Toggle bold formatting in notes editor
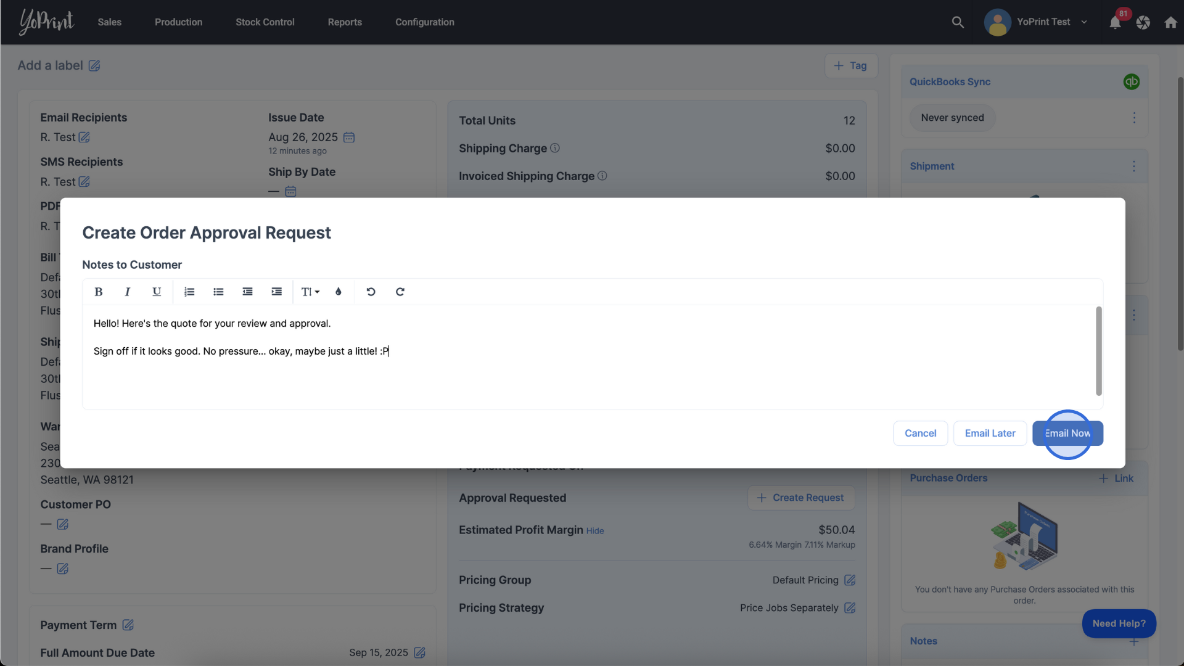1184x666 pixels. (x=98, y=292)
